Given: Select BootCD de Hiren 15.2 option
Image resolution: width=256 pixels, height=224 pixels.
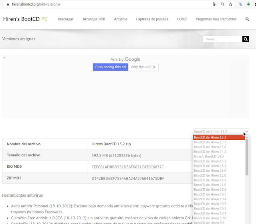Looking at the screenshot, I should [219, 137].
